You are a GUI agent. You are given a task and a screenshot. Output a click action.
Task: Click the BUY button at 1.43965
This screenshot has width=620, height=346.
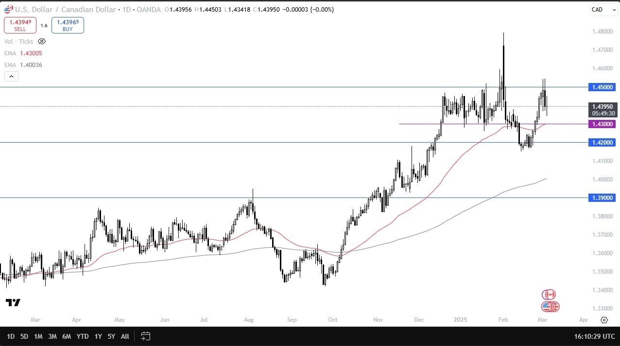click(x=68, y=25)
